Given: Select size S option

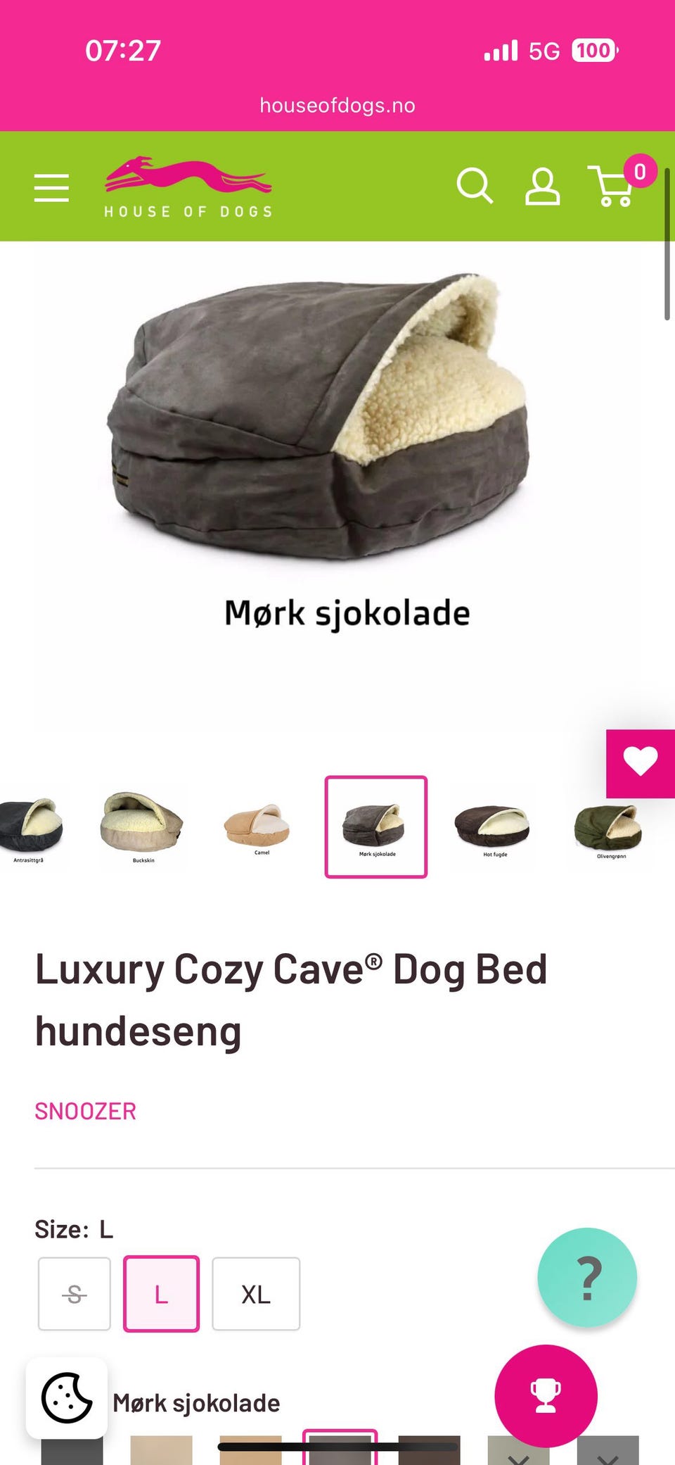Looking at the screenshot, I should coord(75,1294).
